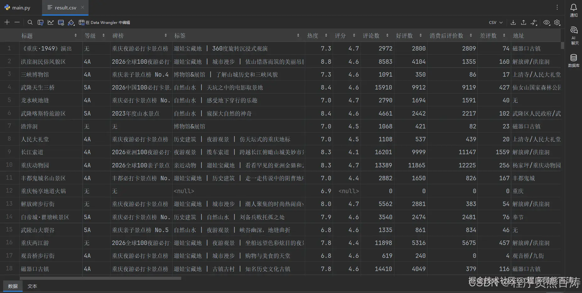
Task: Click the vertical scrollbar thumb
Action: [563, 46]
